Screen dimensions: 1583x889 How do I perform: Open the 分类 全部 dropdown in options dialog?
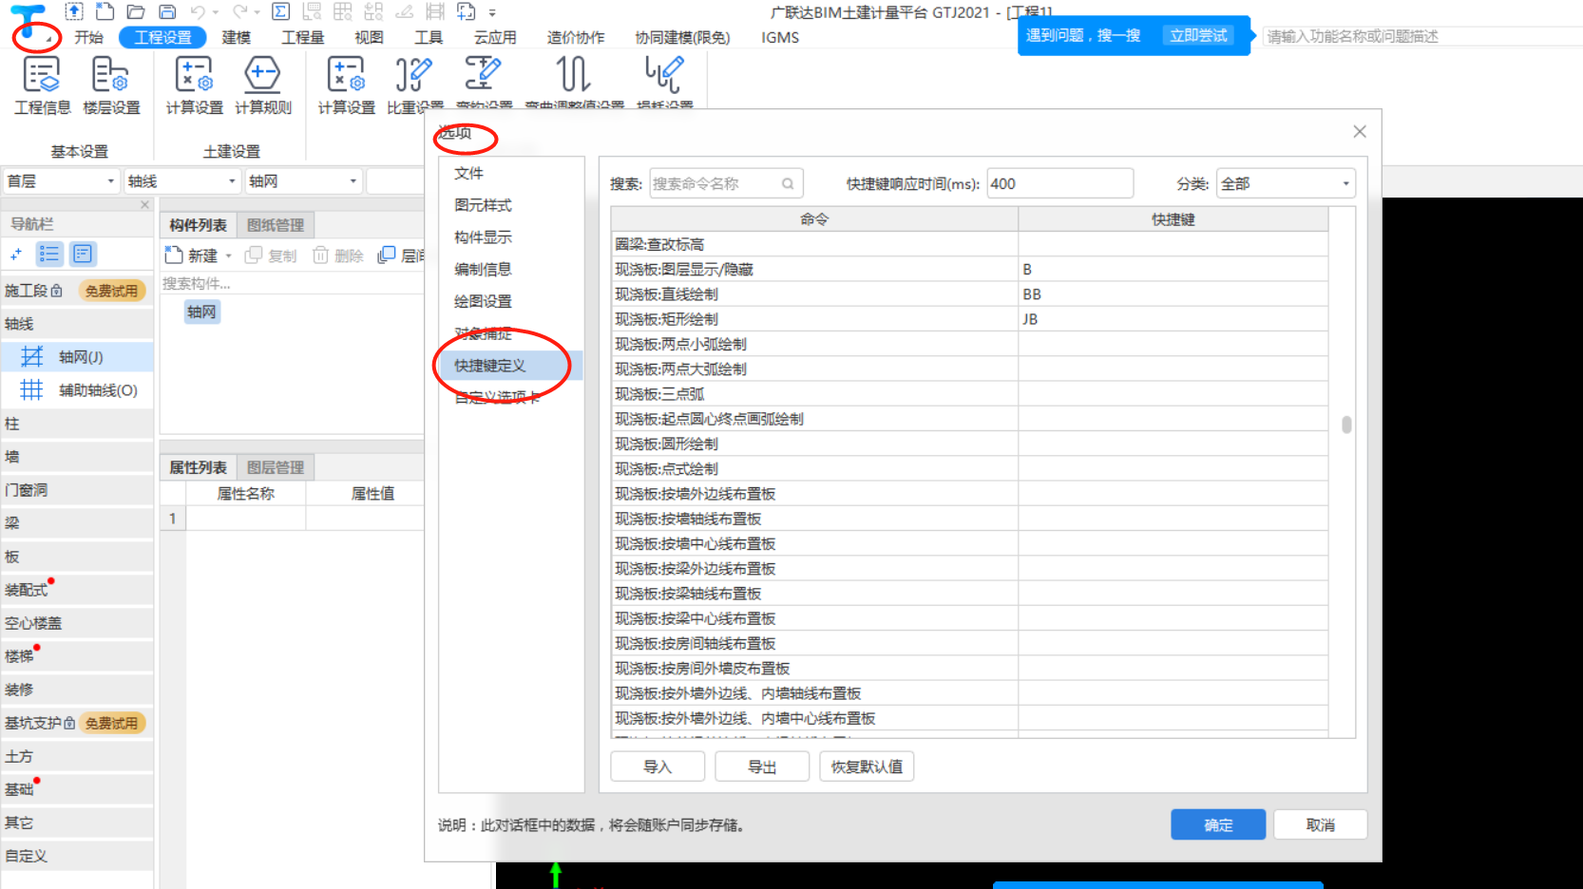pyautogui.click(x=1286, y=184)
